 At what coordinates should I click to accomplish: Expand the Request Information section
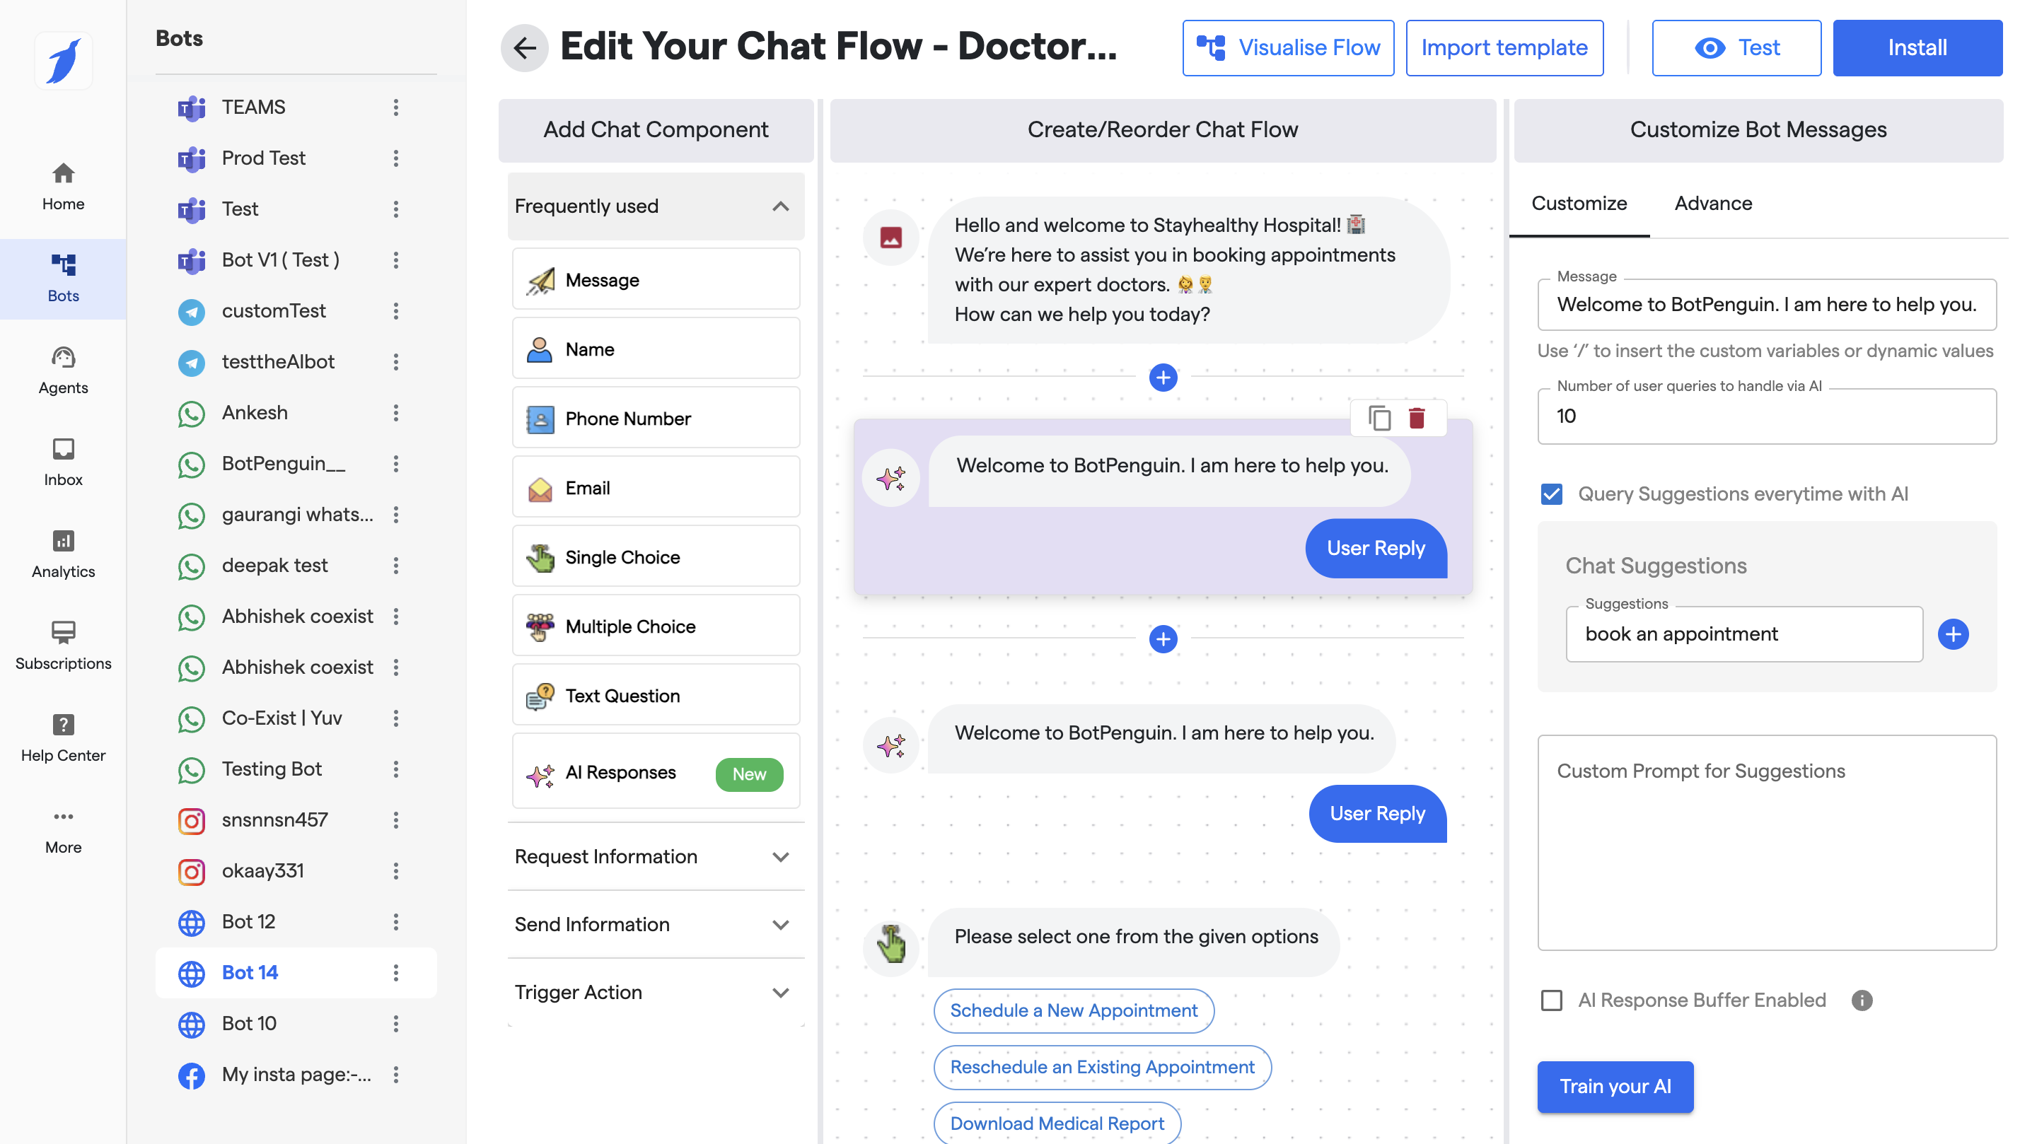pyautogui.click(x=779, y=856)
